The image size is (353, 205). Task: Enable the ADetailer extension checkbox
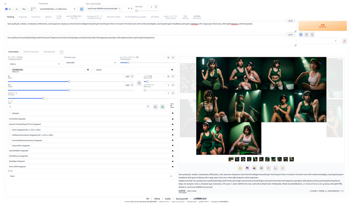coord(10,113)
